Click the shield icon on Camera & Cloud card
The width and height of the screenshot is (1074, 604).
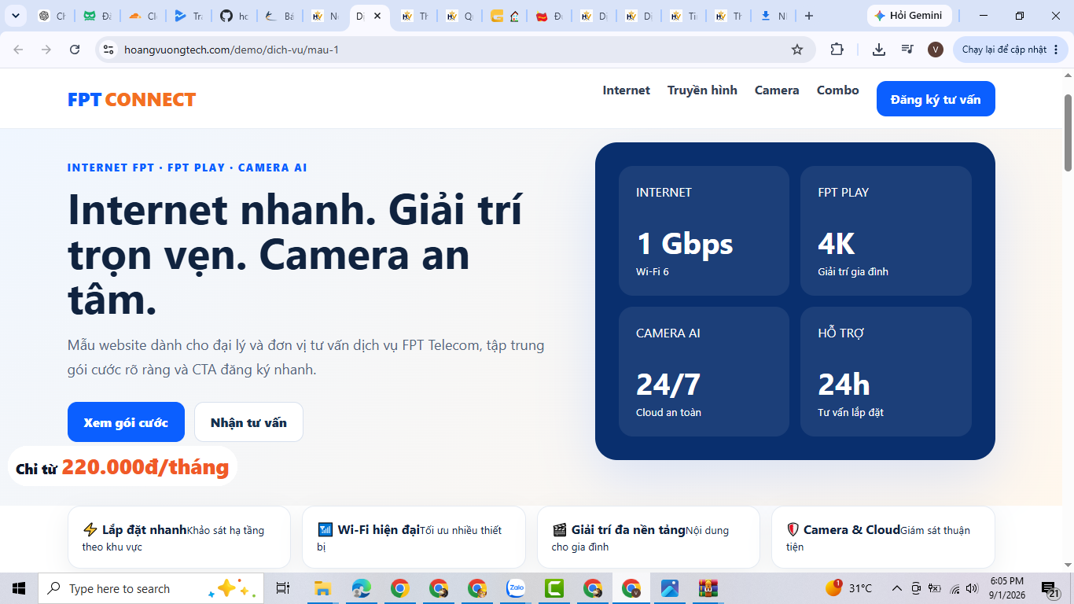pyautogui.click(x=793, y=530)
